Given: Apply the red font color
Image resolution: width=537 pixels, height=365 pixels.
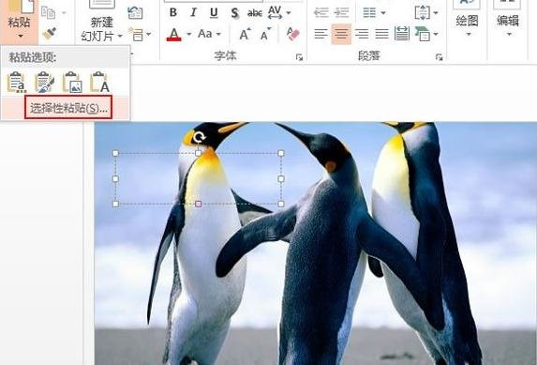Looking at the screenshot, I should 174,35.
